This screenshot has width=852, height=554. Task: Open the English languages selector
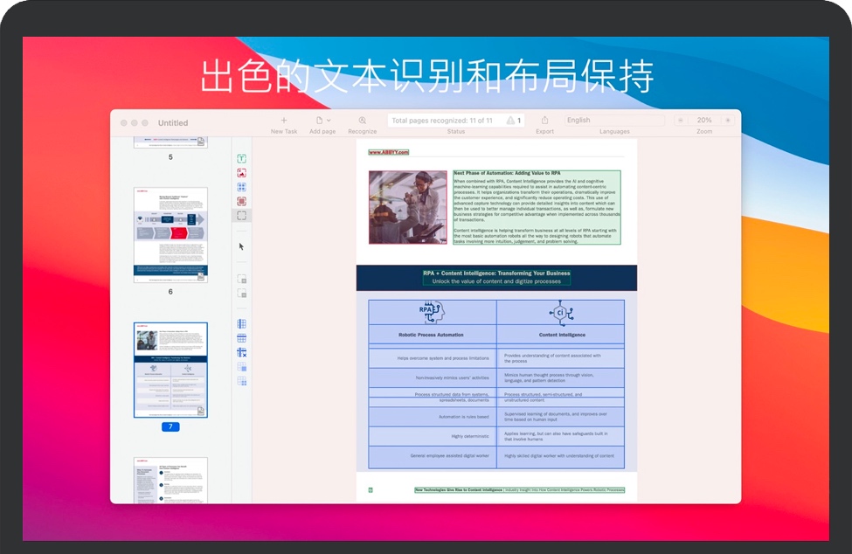coord(613,121)
